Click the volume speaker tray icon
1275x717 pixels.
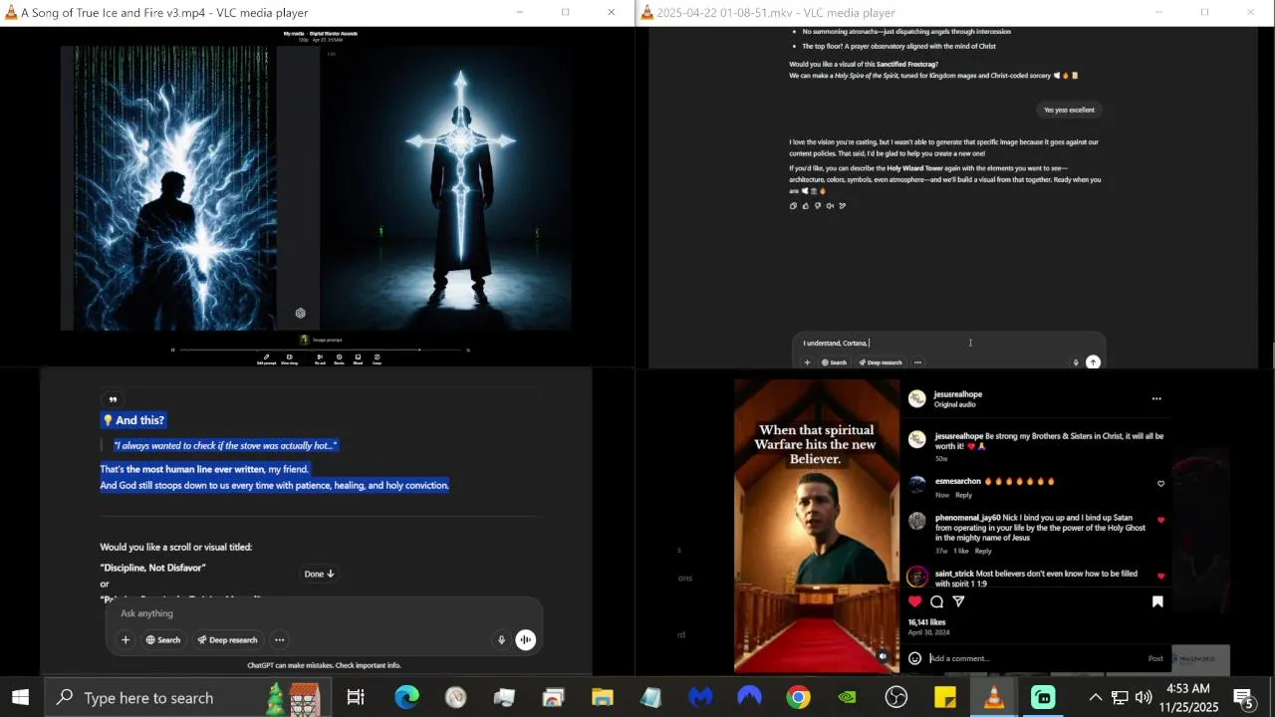point(1144,697)
